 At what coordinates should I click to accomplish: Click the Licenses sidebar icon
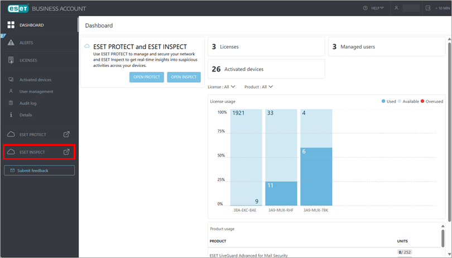tap(11, 60)
